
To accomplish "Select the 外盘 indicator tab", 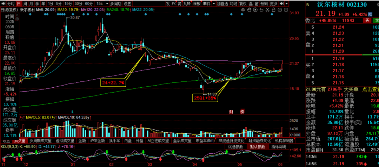I will [x=140, y=140].
